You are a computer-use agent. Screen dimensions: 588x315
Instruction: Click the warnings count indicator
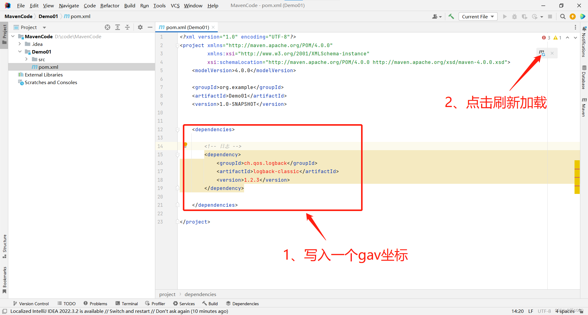pos(557,38)
